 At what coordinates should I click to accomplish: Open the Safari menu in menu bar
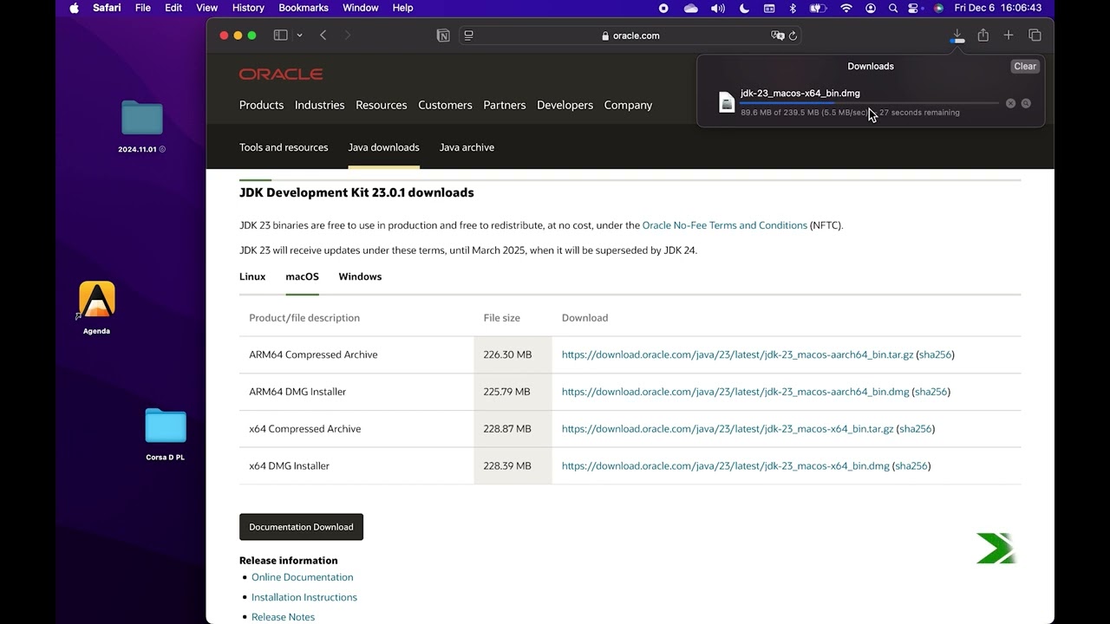coord(107,8)
